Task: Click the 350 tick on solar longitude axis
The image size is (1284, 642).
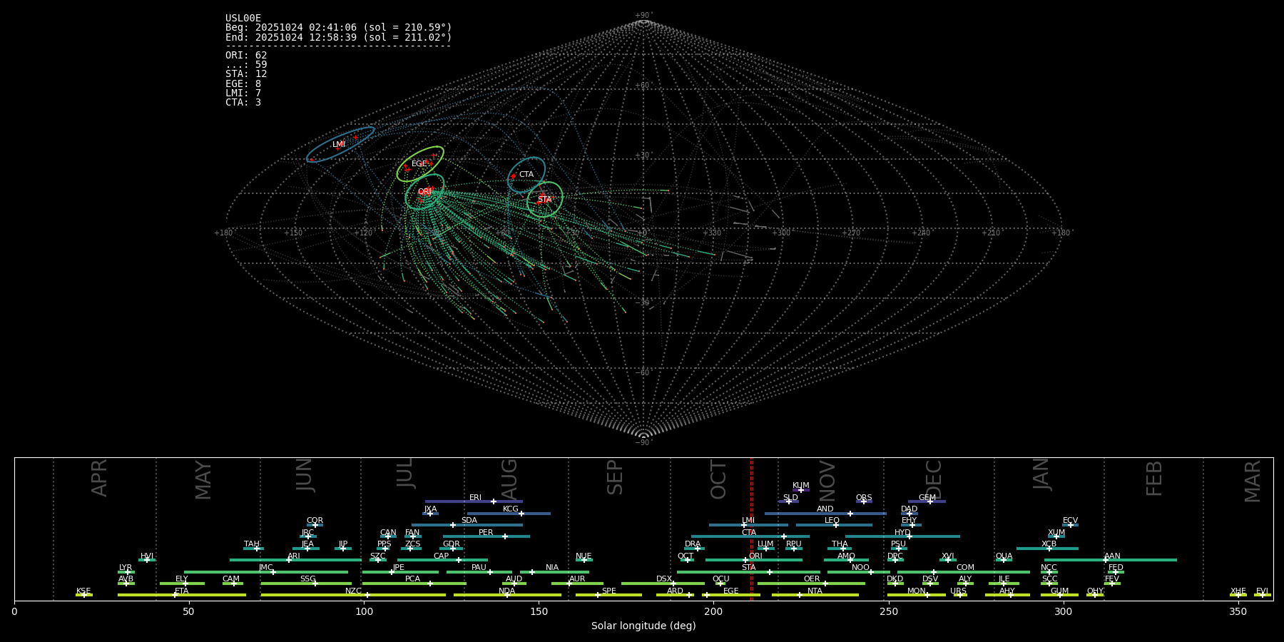Action: 1238,611
